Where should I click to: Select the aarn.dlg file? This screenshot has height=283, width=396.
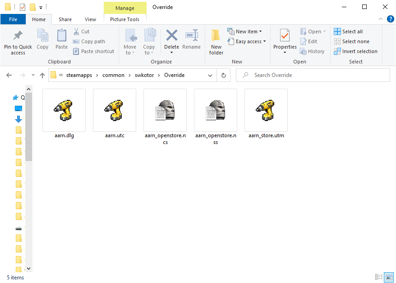click(64, 114)
